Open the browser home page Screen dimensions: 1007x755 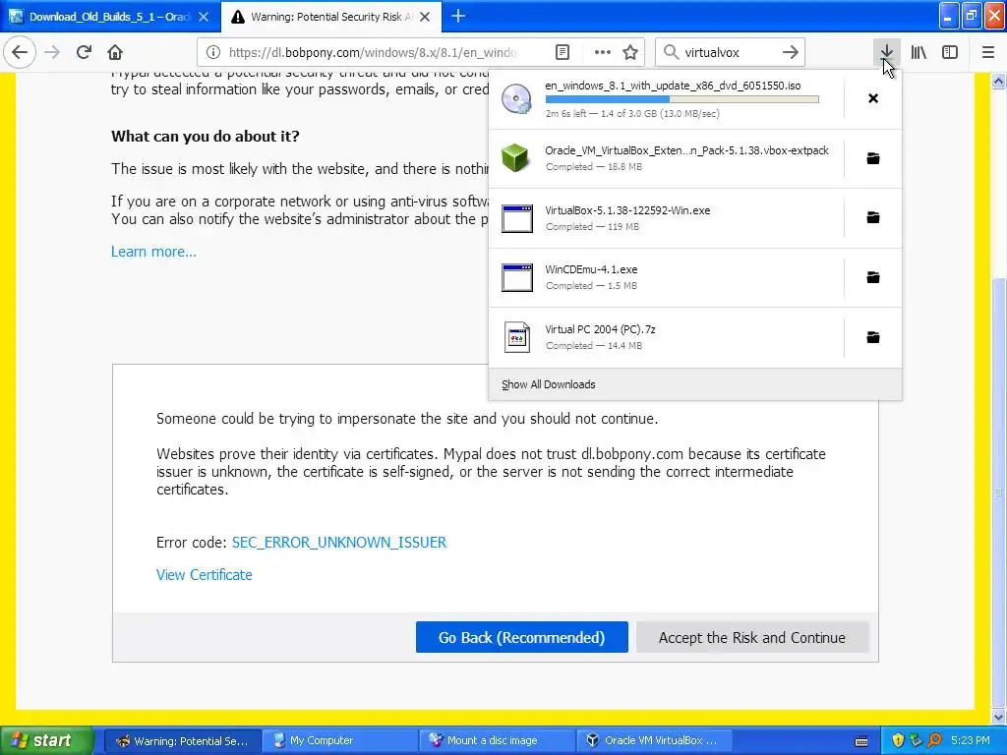coord(115,52)
